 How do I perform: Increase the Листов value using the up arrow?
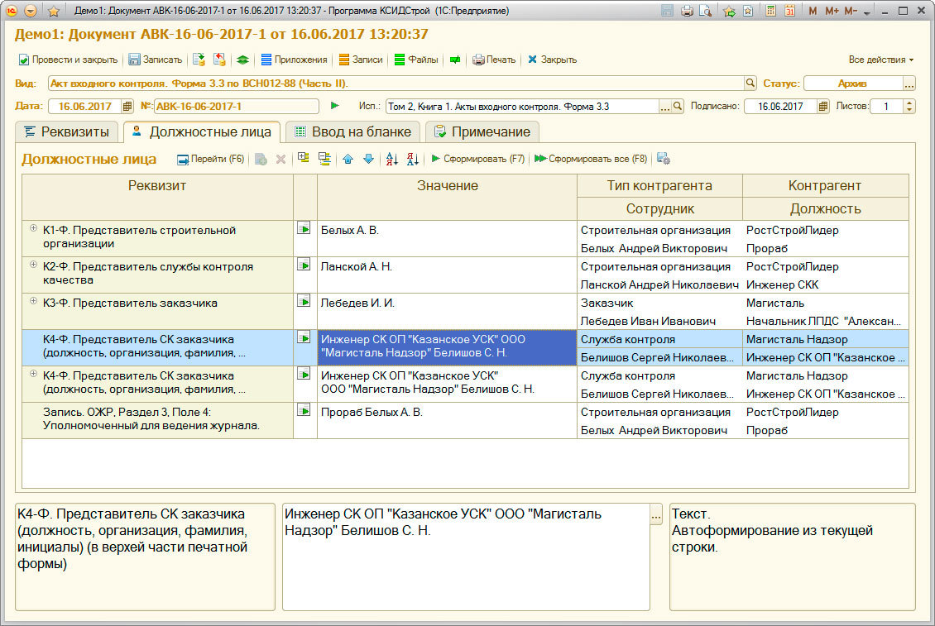(x=909, y=103)
